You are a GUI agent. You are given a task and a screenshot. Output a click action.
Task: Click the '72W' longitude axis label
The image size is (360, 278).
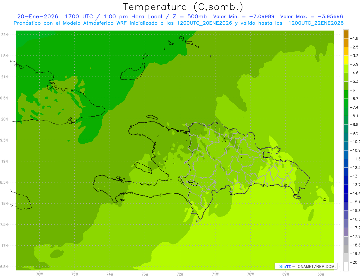click(x=180, y=274)
